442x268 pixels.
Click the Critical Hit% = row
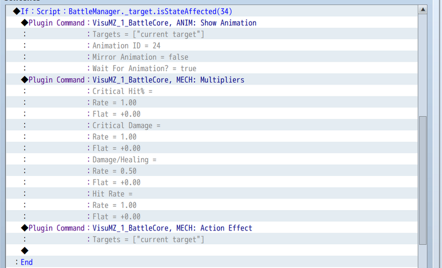[x=212, y=91]
